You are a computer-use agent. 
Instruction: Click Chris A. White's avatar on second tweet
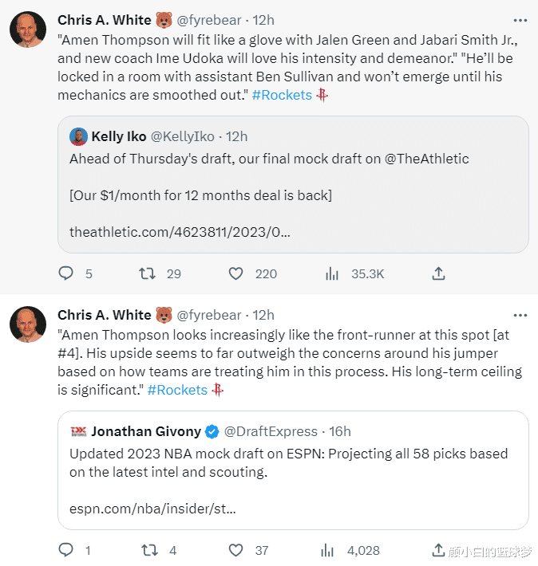click(26, 324)
